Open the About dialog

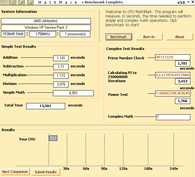pos(179,37)
